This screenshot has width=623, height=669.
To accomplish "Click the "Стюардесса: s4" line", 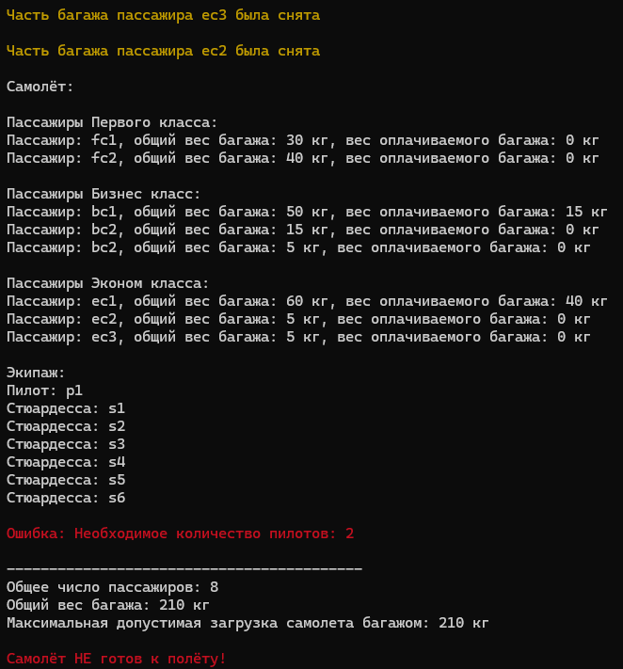I will 66,462.
